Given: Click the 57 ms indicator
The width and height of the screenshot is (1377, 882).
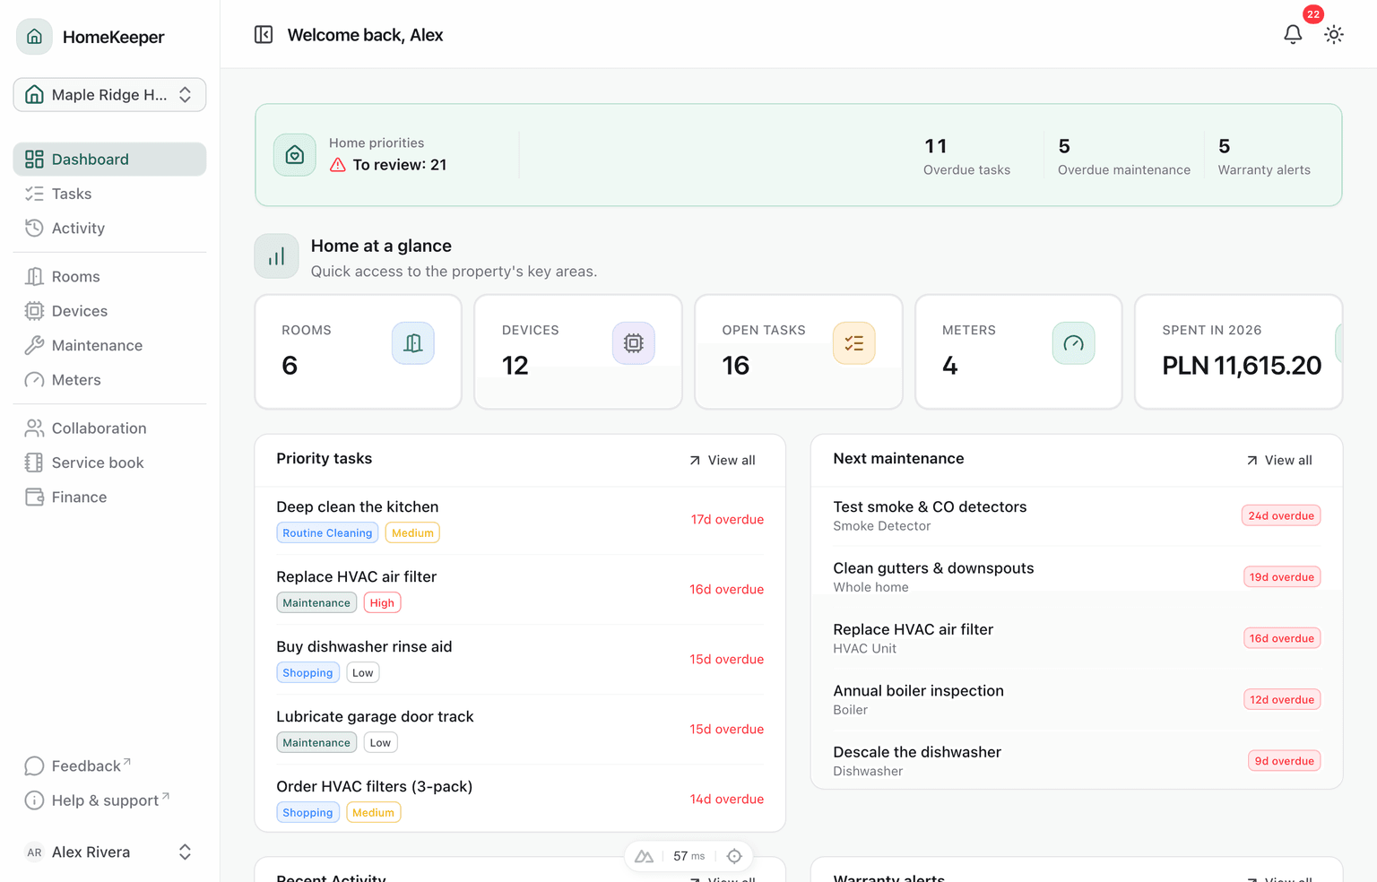Looking at the screenshot, I should pos(689,857).
